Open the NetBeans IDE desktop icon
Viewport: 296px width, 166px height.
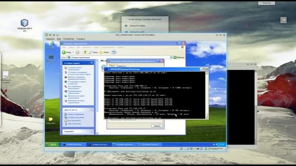click(25, 25)
